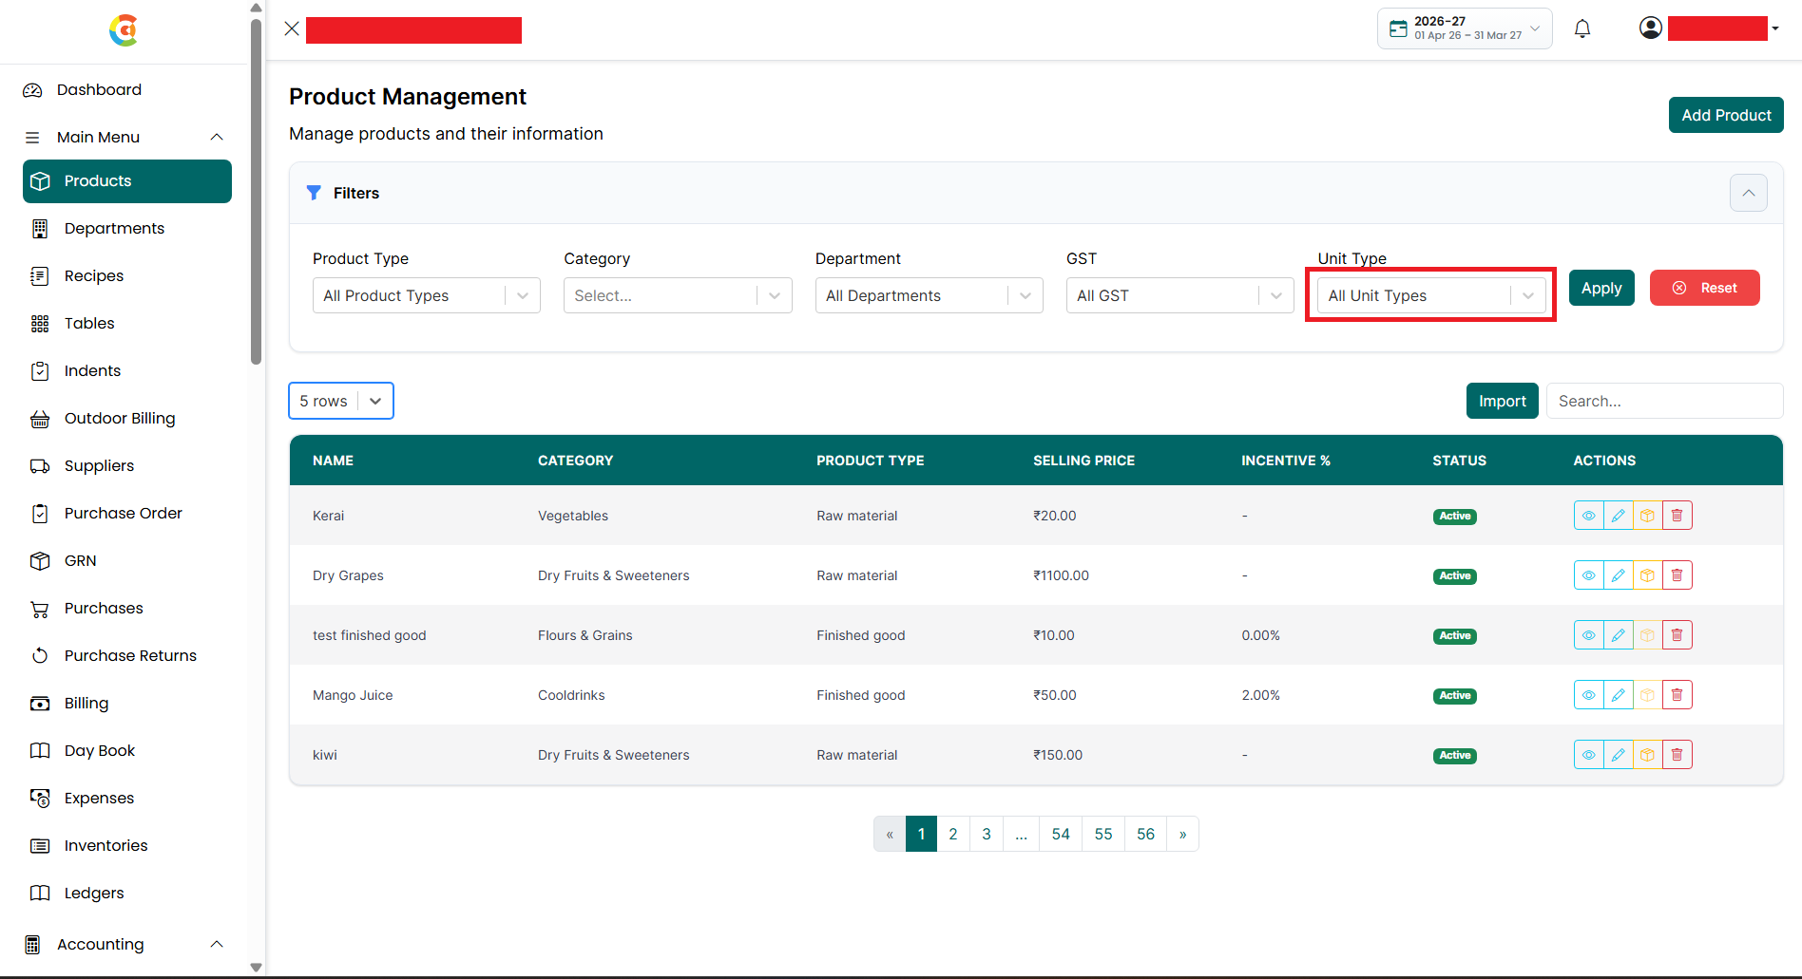Open the All Unit Types dropdown
1802x979 pixels.
[1431, 295]
